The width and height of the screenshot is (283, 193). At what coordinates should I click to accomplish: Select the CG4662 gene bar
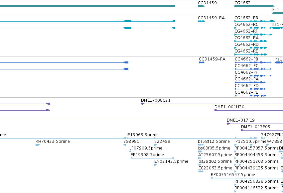pos(254,6)
